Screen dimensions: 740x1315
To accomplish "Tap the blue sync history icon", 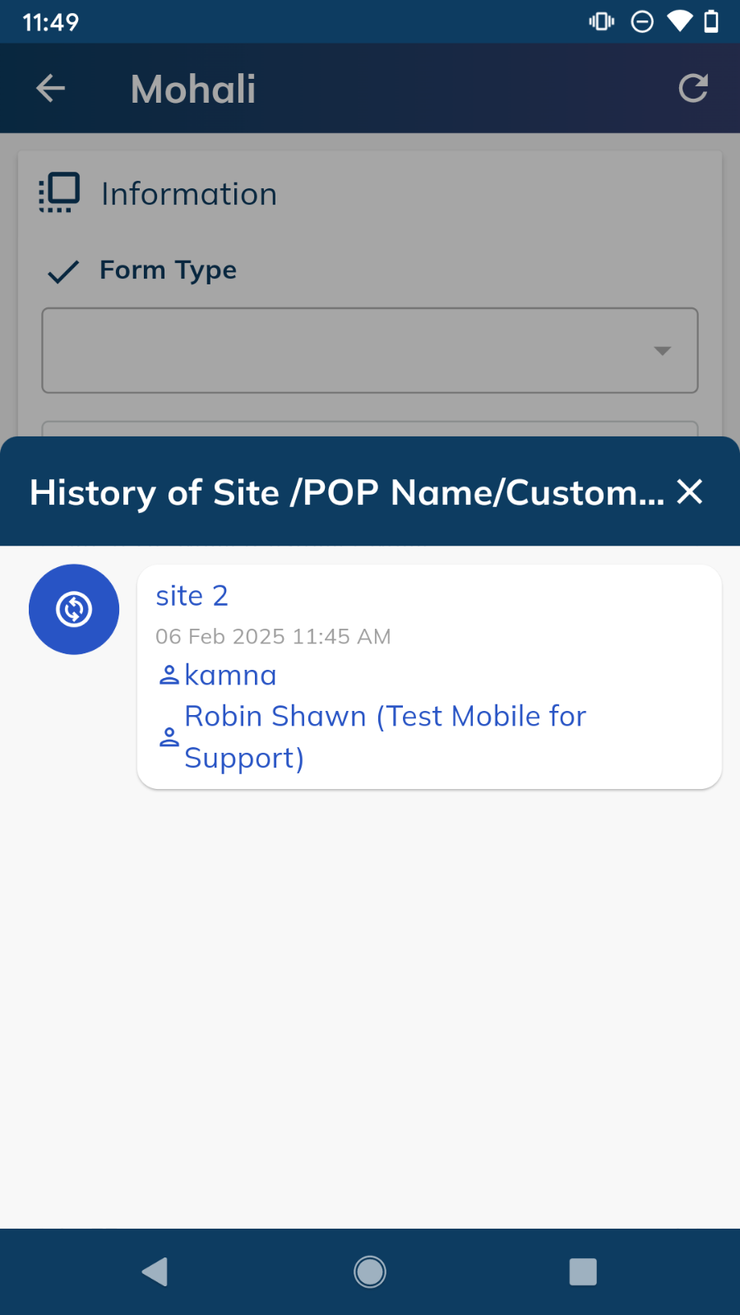I will pos(74,610).
